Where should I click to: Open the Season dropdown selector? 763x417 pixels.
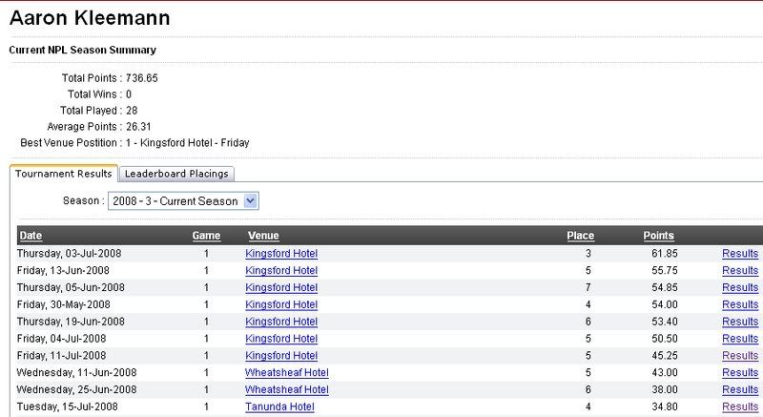252,201
